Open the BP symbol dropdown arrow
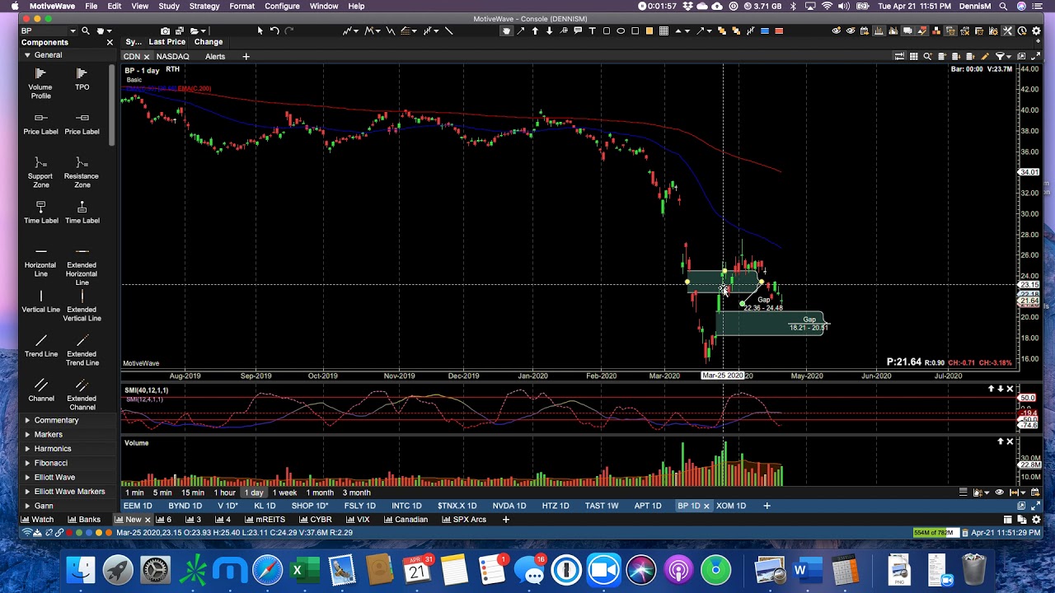The image size is (1055, 593). (73, 30)
